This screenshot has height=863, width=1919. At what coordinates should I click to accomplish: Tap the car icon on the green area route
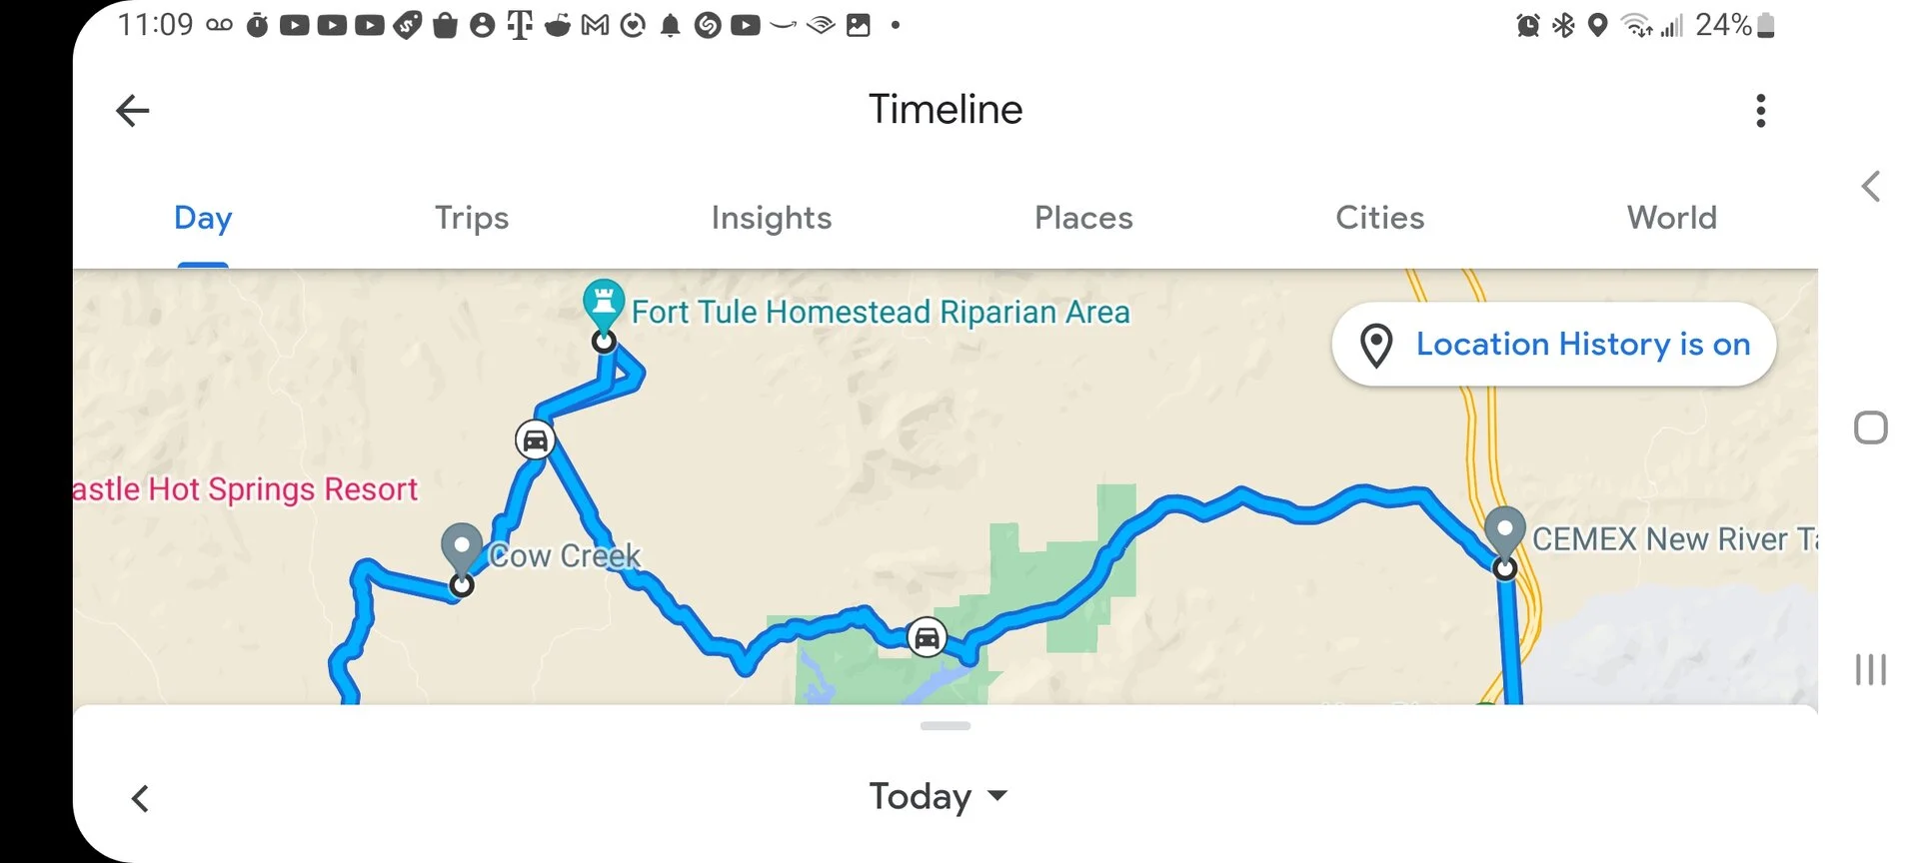click(927, 636)
